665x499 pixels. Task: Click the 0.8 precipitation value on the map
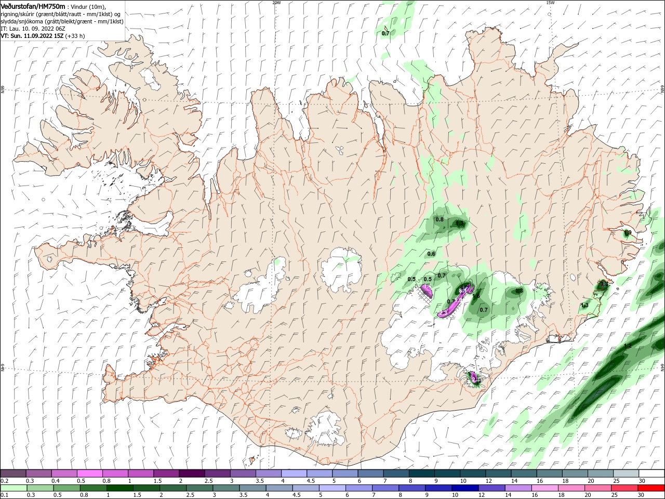coord(440,219)
